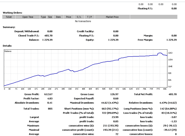The width and height of the screenshot is (185, 136).
Task: Click the Market Price column header
Action: point(112,17)
